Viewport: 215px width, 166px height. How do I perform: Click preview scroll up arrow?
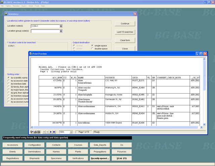[204, 59]
